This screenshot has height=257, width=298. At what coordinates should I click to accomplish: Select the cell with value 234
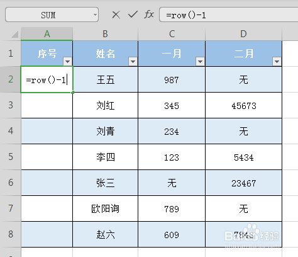[x=172, y=131]
